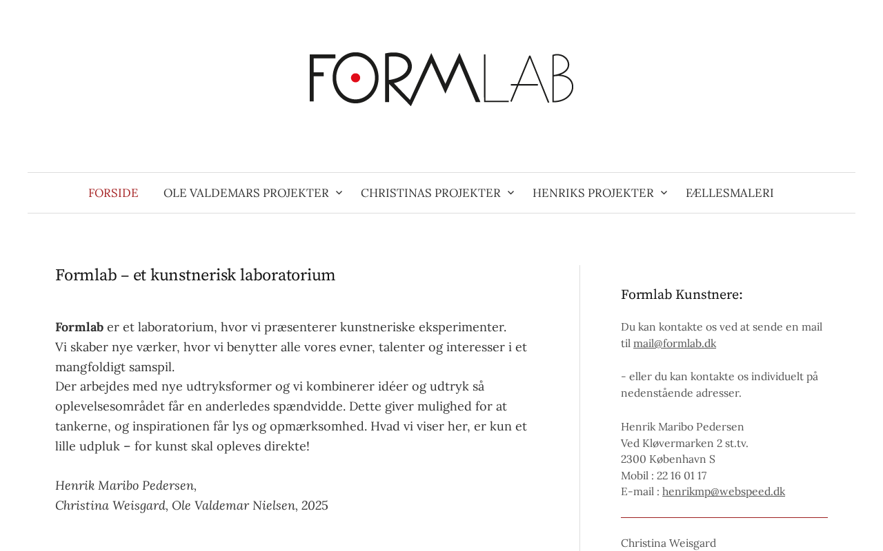Select Henriks Projekter in the navigation

(593, 193)
